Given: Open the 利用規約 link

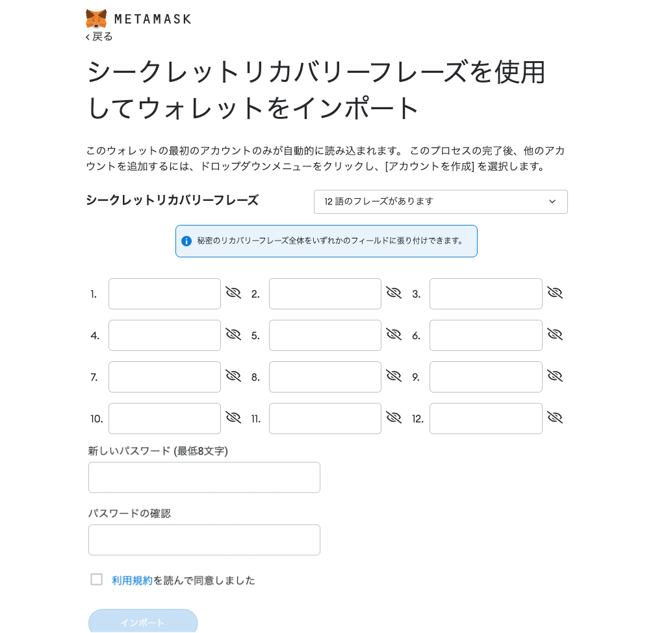Looking at the screenshot, I should (x=132, y=580).
